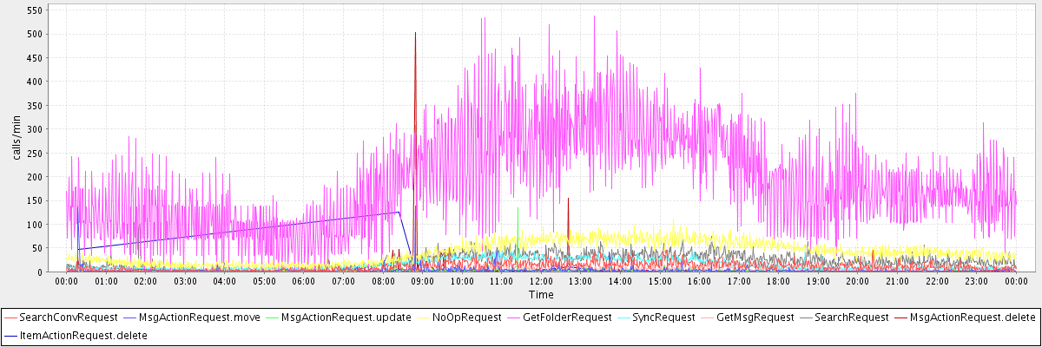The image size is (1042, 347).
Task: Click the yellow line swatch beside NoOpRequest
Action: (x=425, y=318)
